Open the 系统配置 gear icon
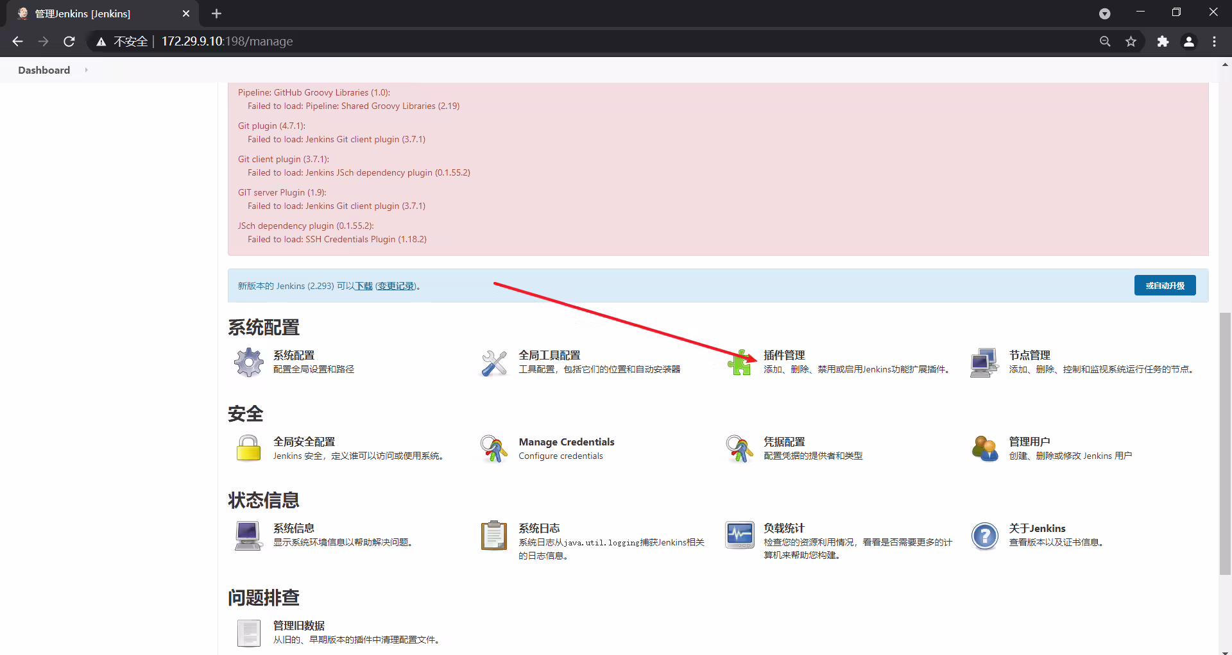 (x=248, y=362)
